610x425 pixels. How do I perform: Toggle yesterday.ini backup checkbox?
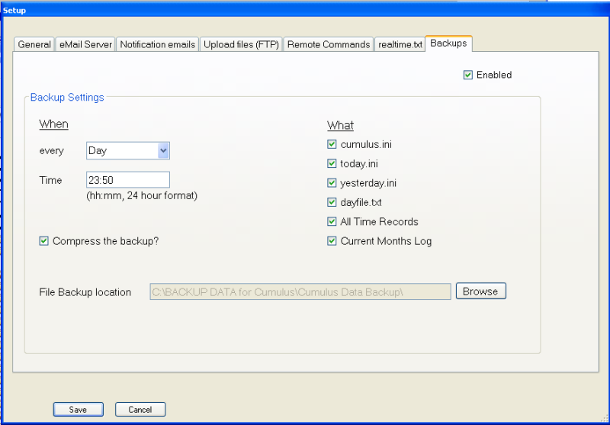pos(332,183)
